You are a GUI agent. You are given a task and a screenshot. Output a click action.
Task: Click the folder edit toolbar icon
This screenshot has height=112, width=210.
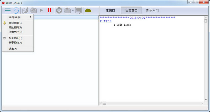tap(25, 10)
